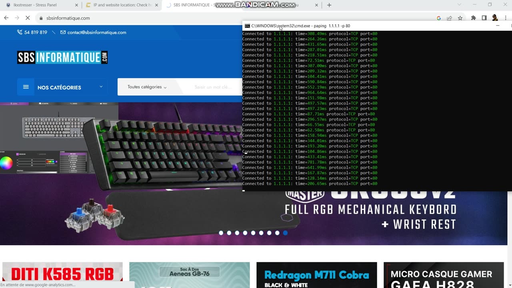Click the envelope icon beside contact email
This screenshot has width=512, height=288.
click(x=63, y=32)
